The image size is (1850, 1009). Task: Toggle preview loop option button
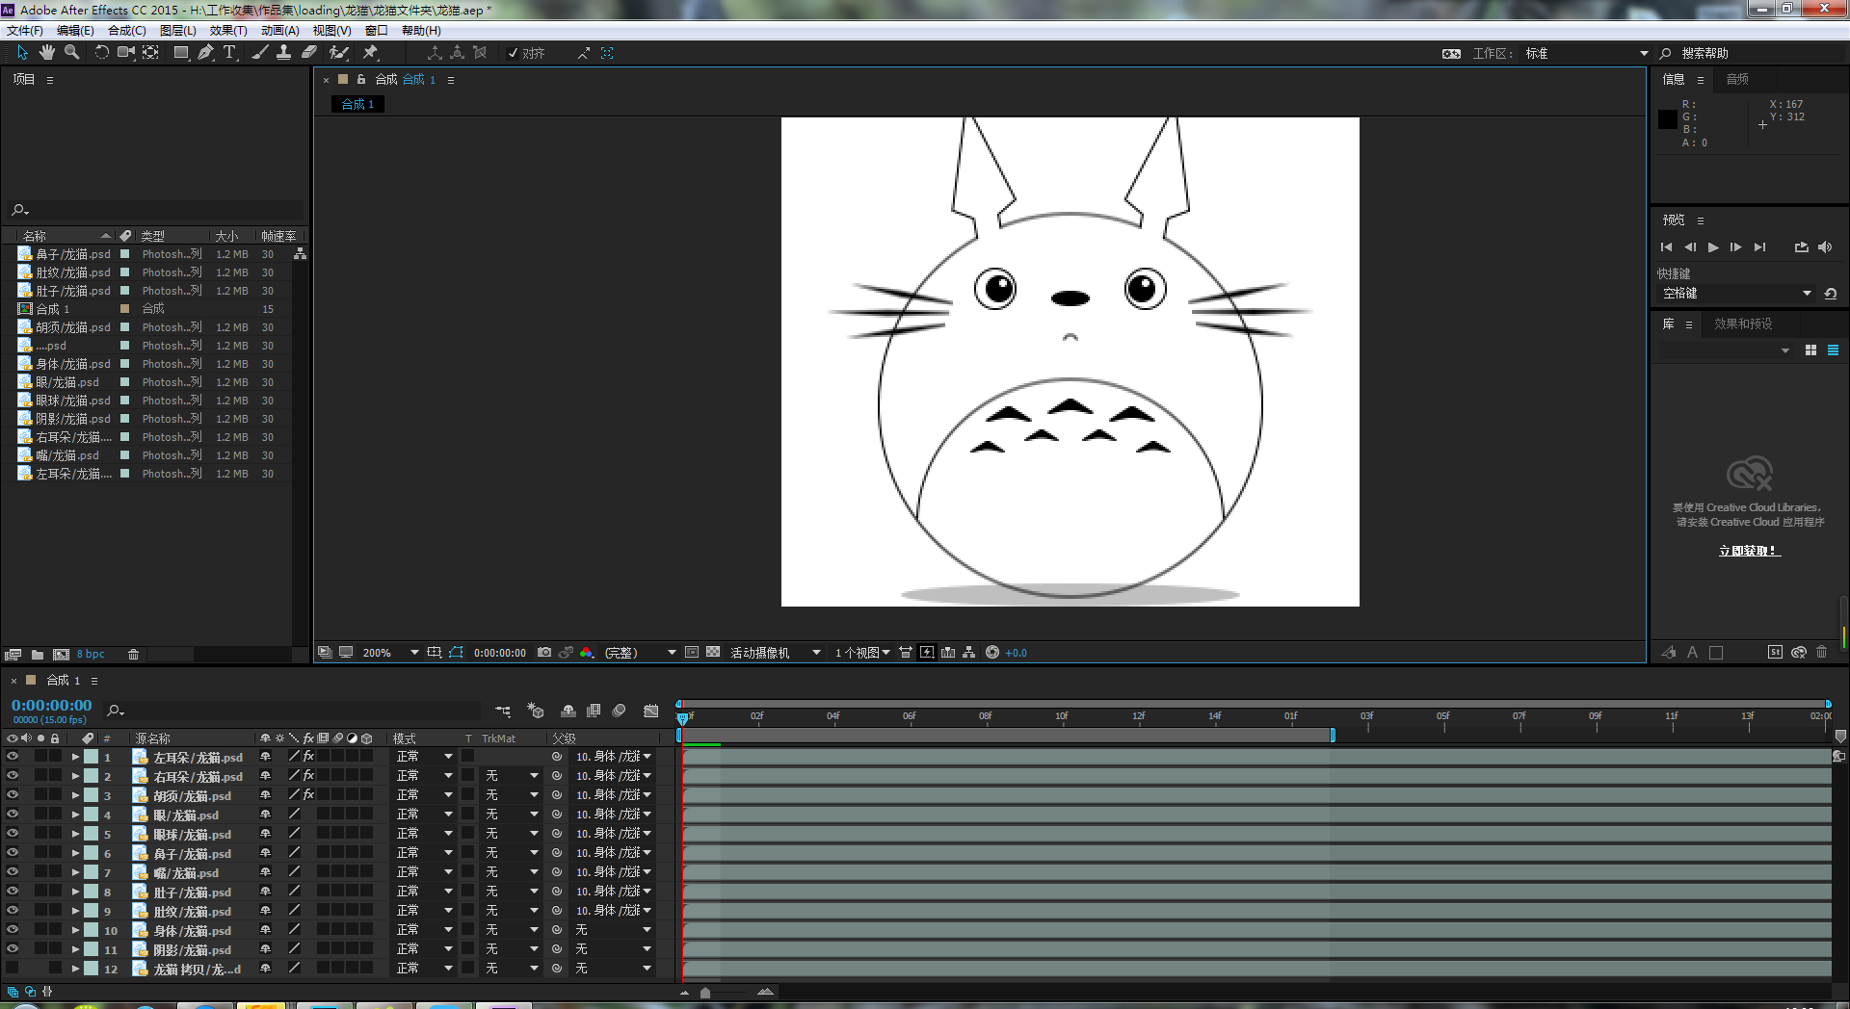coord(1802,247)
